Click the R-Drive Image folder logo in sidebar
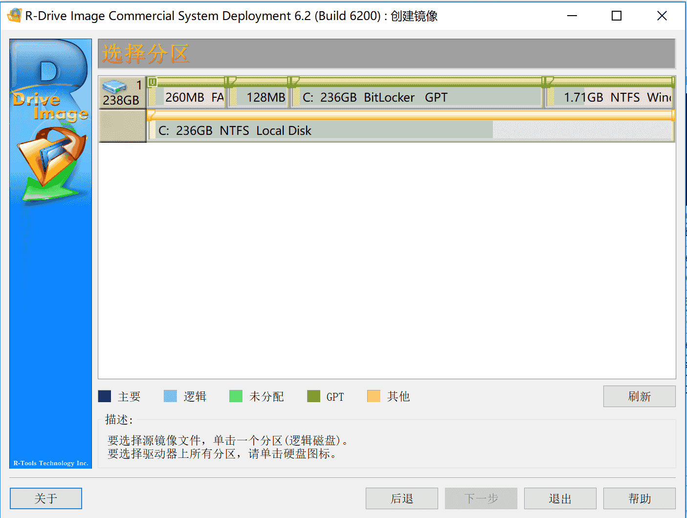Viewport: 687px width, 518px height. [x=51, y=164]
